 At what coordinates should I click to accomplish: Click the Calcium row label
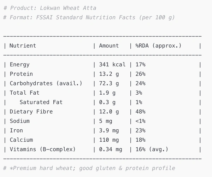tap(21, 140)
